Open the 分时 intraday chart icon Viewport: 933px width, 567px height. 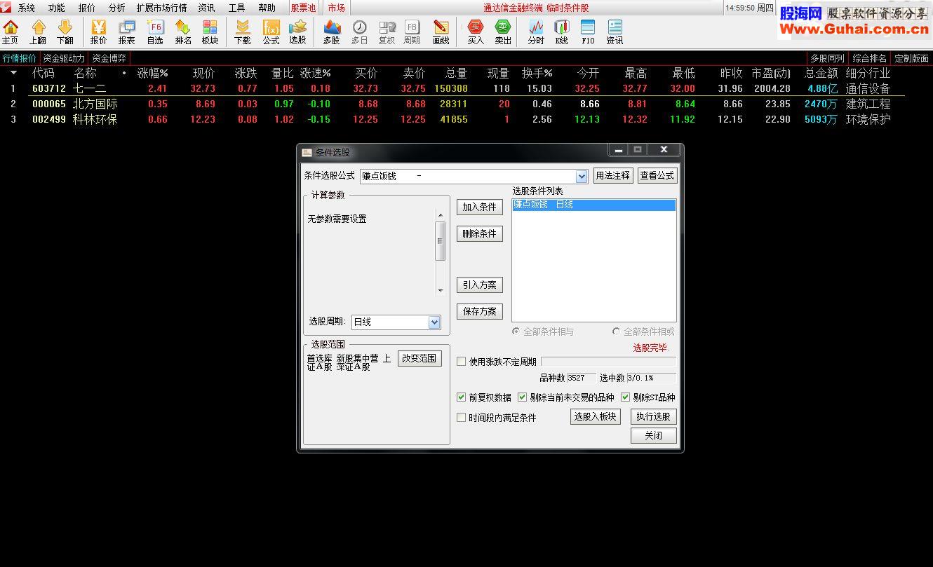pos(536,32)
